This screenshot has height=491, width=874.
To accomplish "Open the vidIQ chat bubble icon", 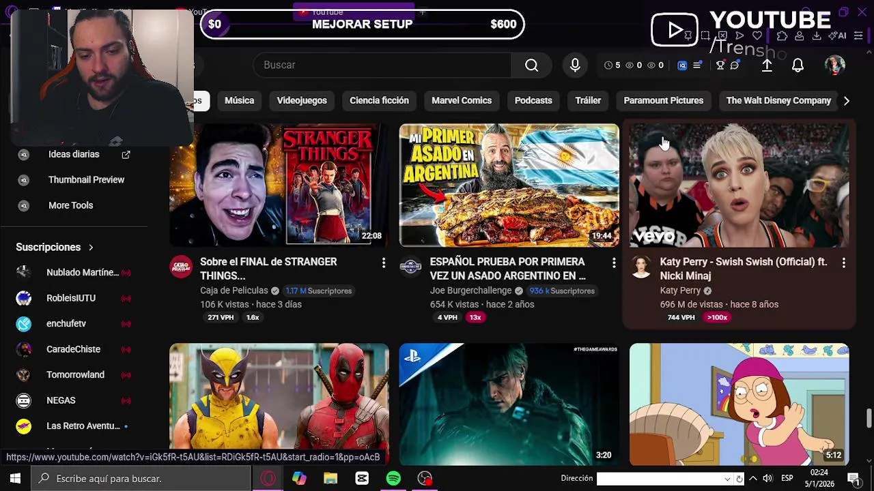I will [735, 65].
